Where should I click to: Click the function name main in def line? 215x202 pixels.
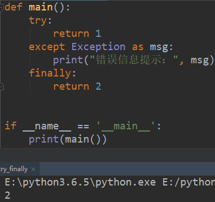(41, 7)
